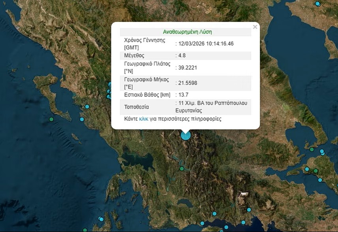Screen dimensions: 338x232
Task: Click the focal depth value 13.7
Action: tap(184, 94)
